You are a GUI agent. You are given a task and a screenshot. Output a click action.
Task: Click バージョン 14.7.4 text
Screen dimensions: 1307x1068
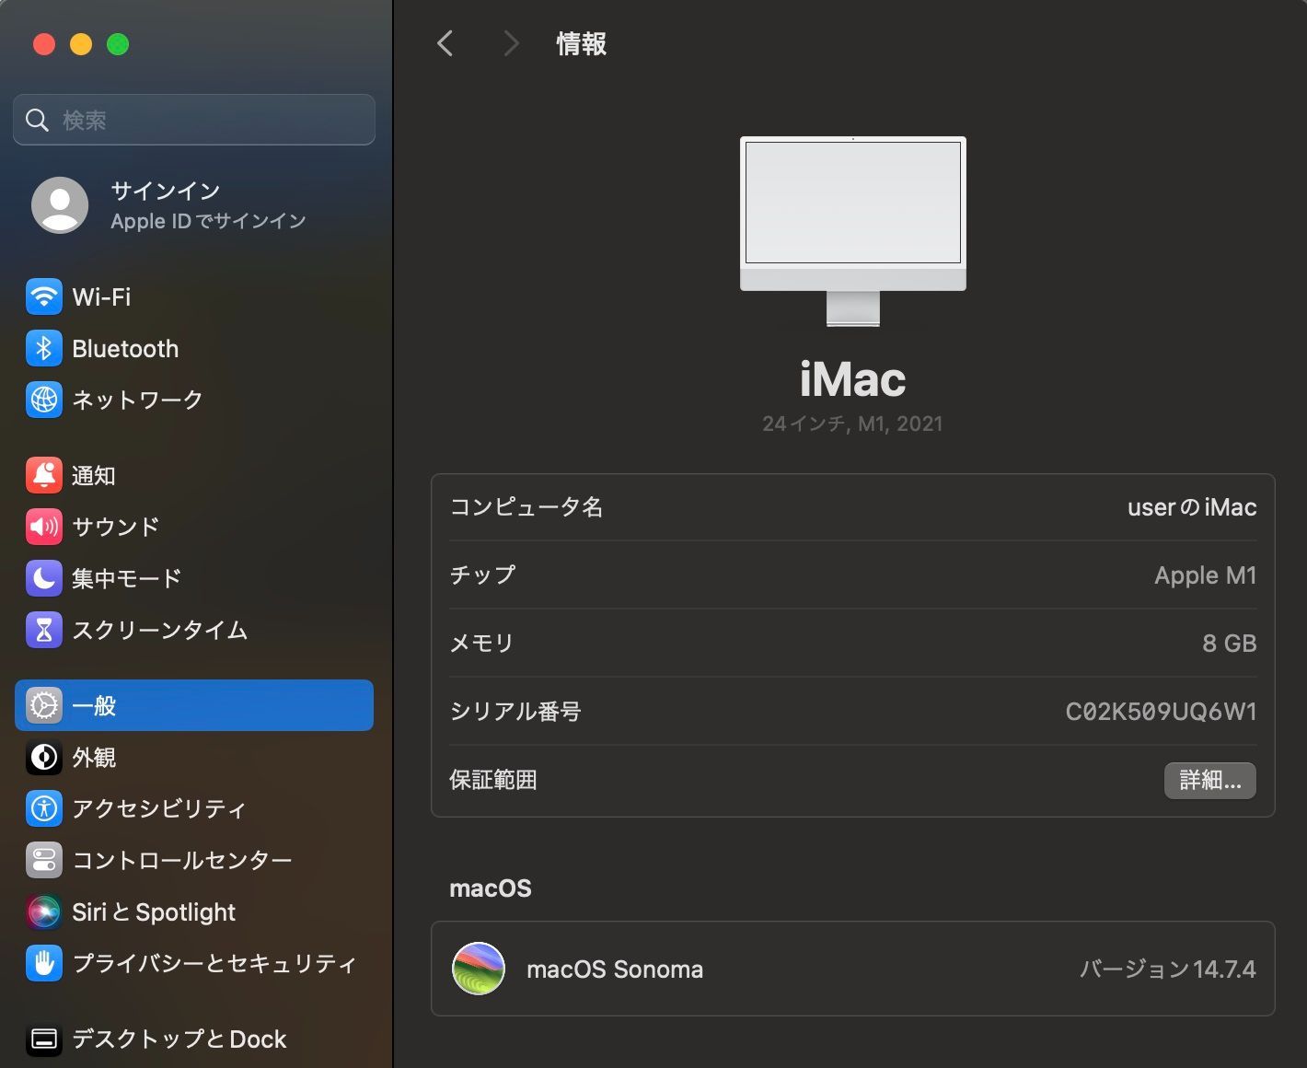coord(1168,969)
